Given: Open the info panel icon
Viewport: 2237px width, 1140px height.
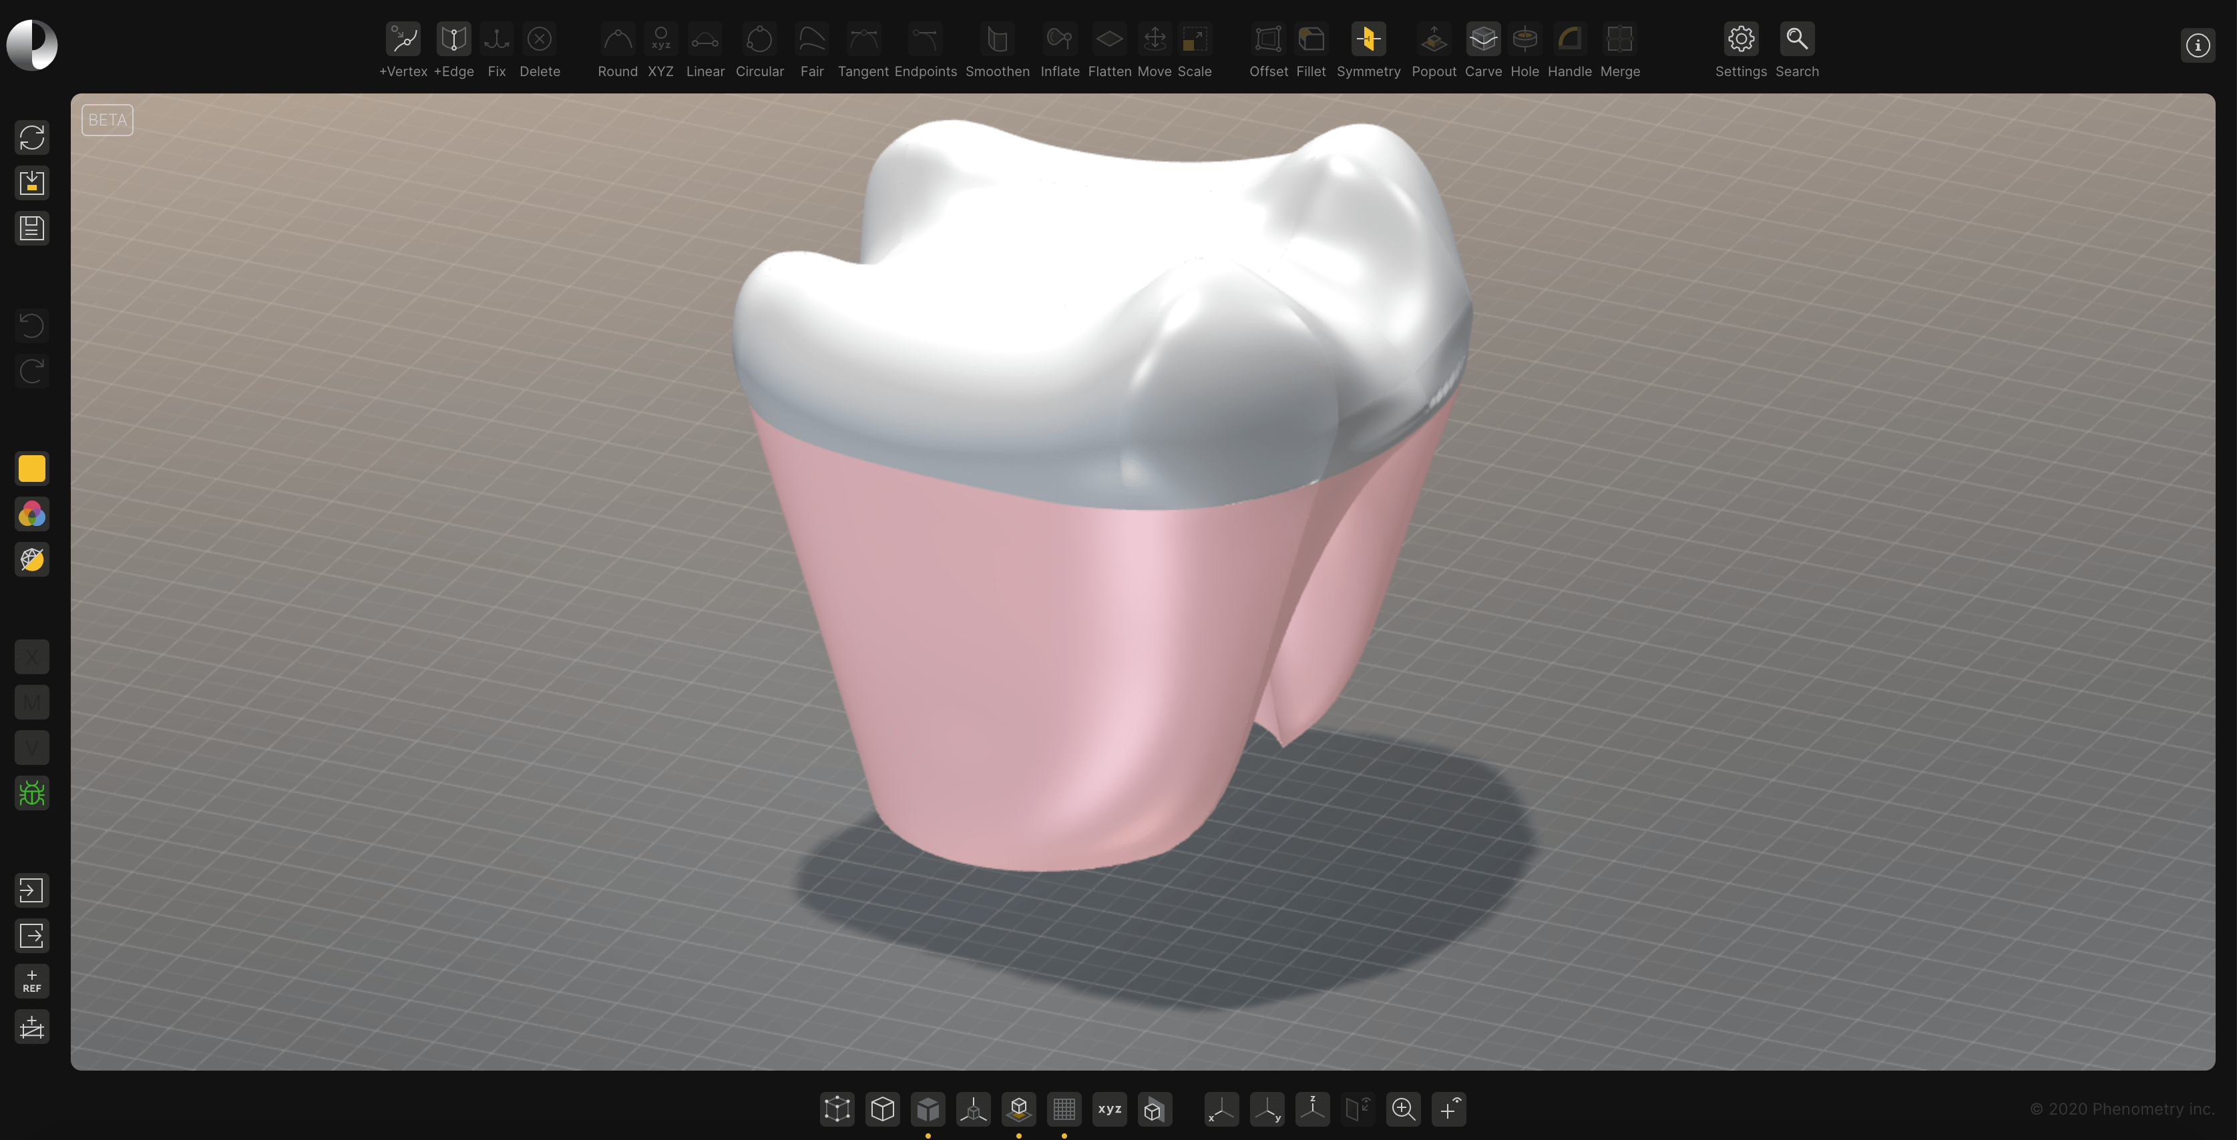Looking at the screenshot, I should [x=2198, y=45].
